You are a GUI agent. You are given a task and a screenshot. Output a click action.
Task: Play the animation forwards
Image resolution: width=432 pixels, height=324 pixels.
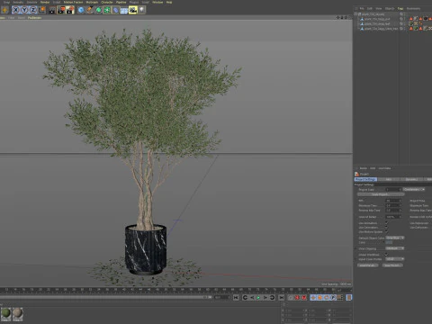tap(258, 297)
